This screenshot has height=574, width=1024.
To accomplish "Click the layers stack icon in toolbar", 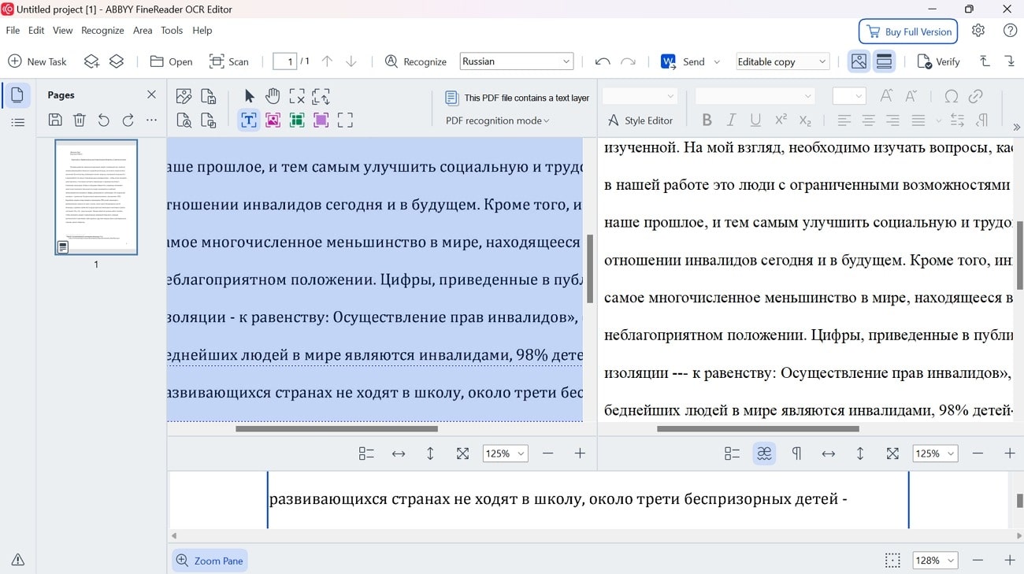I will click(x=117, y=61).
